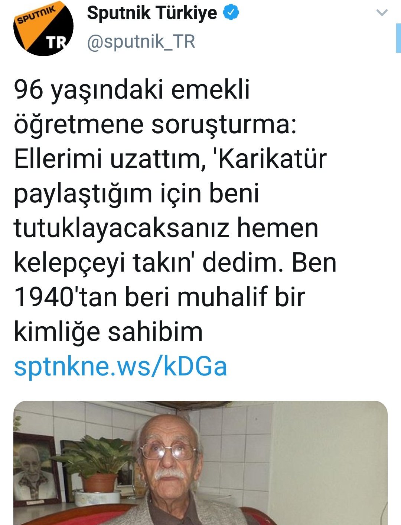This screenshot has height=525, width=401.
Task: Open the @sputnik_TR handle
Action: click(141, 41)
